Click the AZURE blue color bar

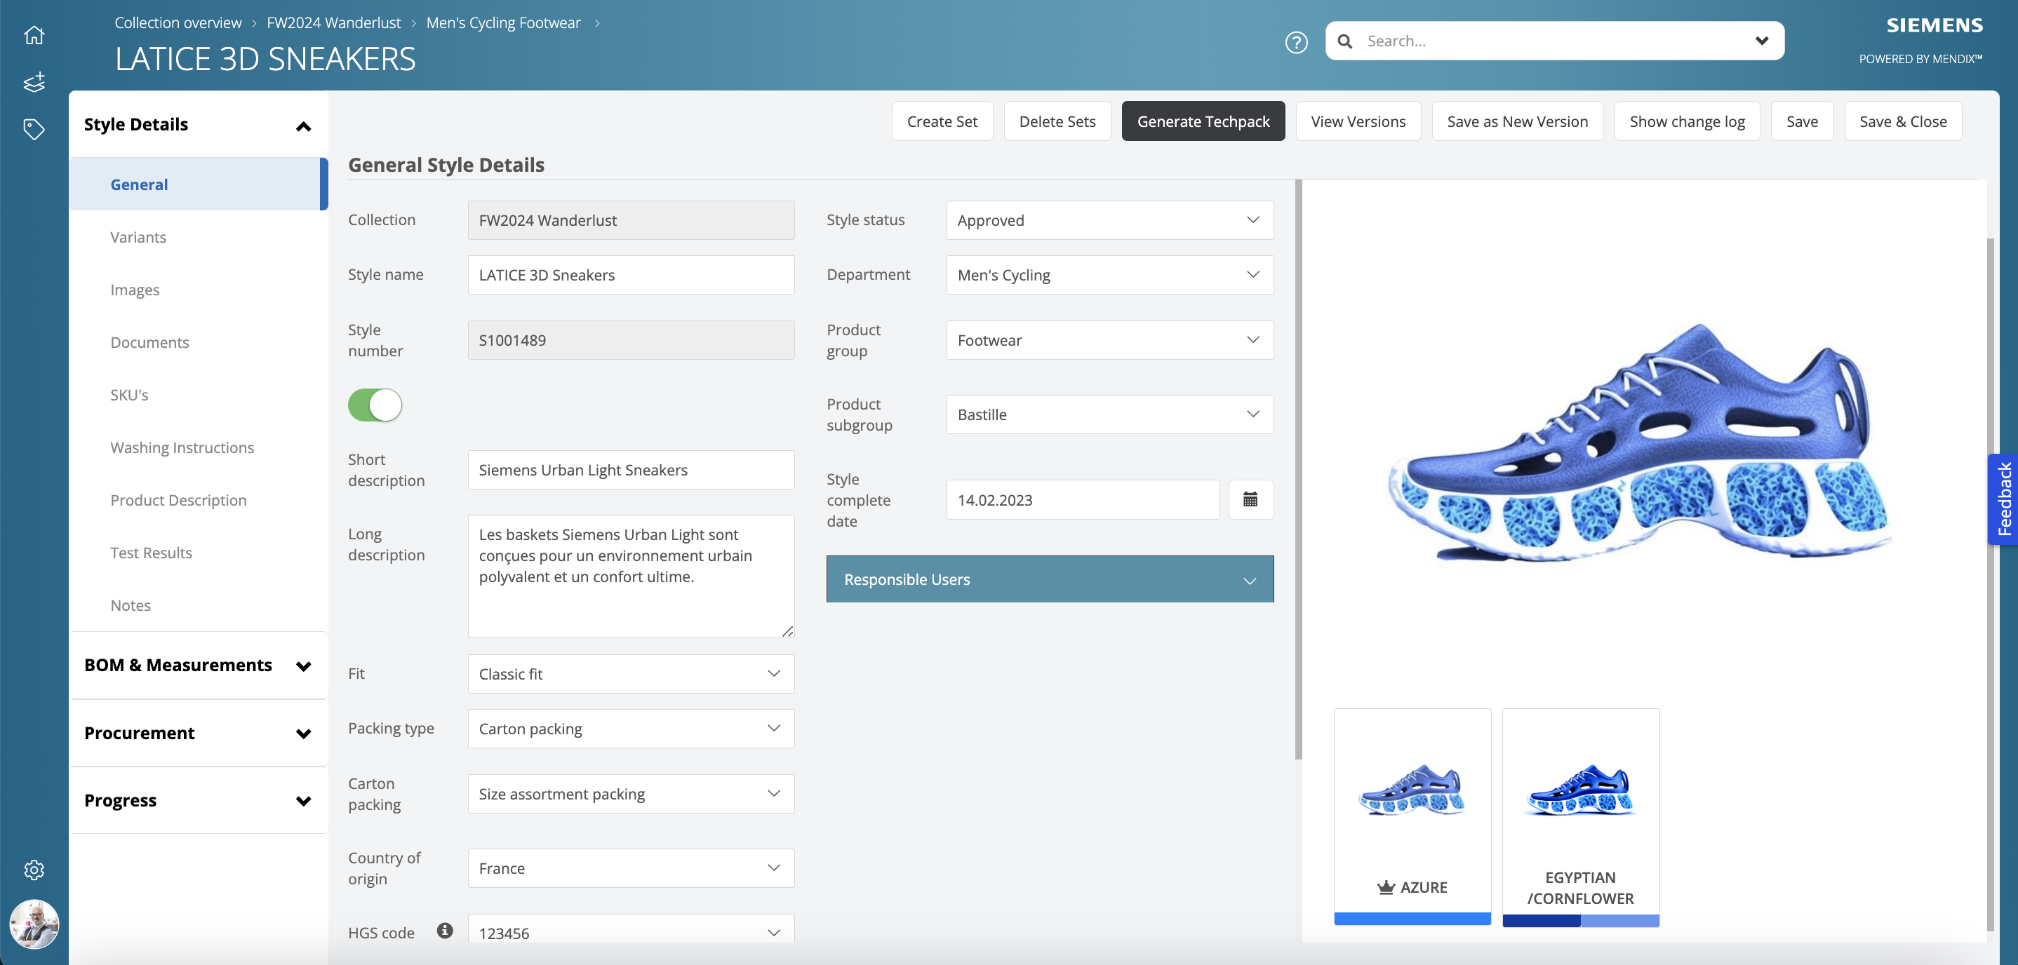click(1412, 919)
